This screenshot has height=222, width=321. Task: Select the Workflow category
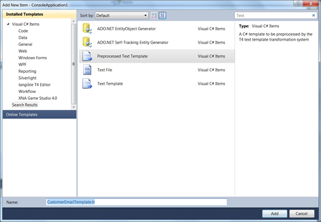[x=27, y=91]
